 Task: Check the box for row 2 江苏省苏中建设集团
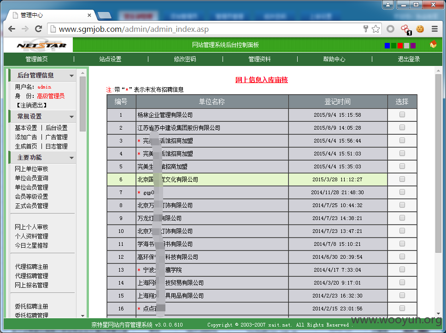(x=402, y=127)
